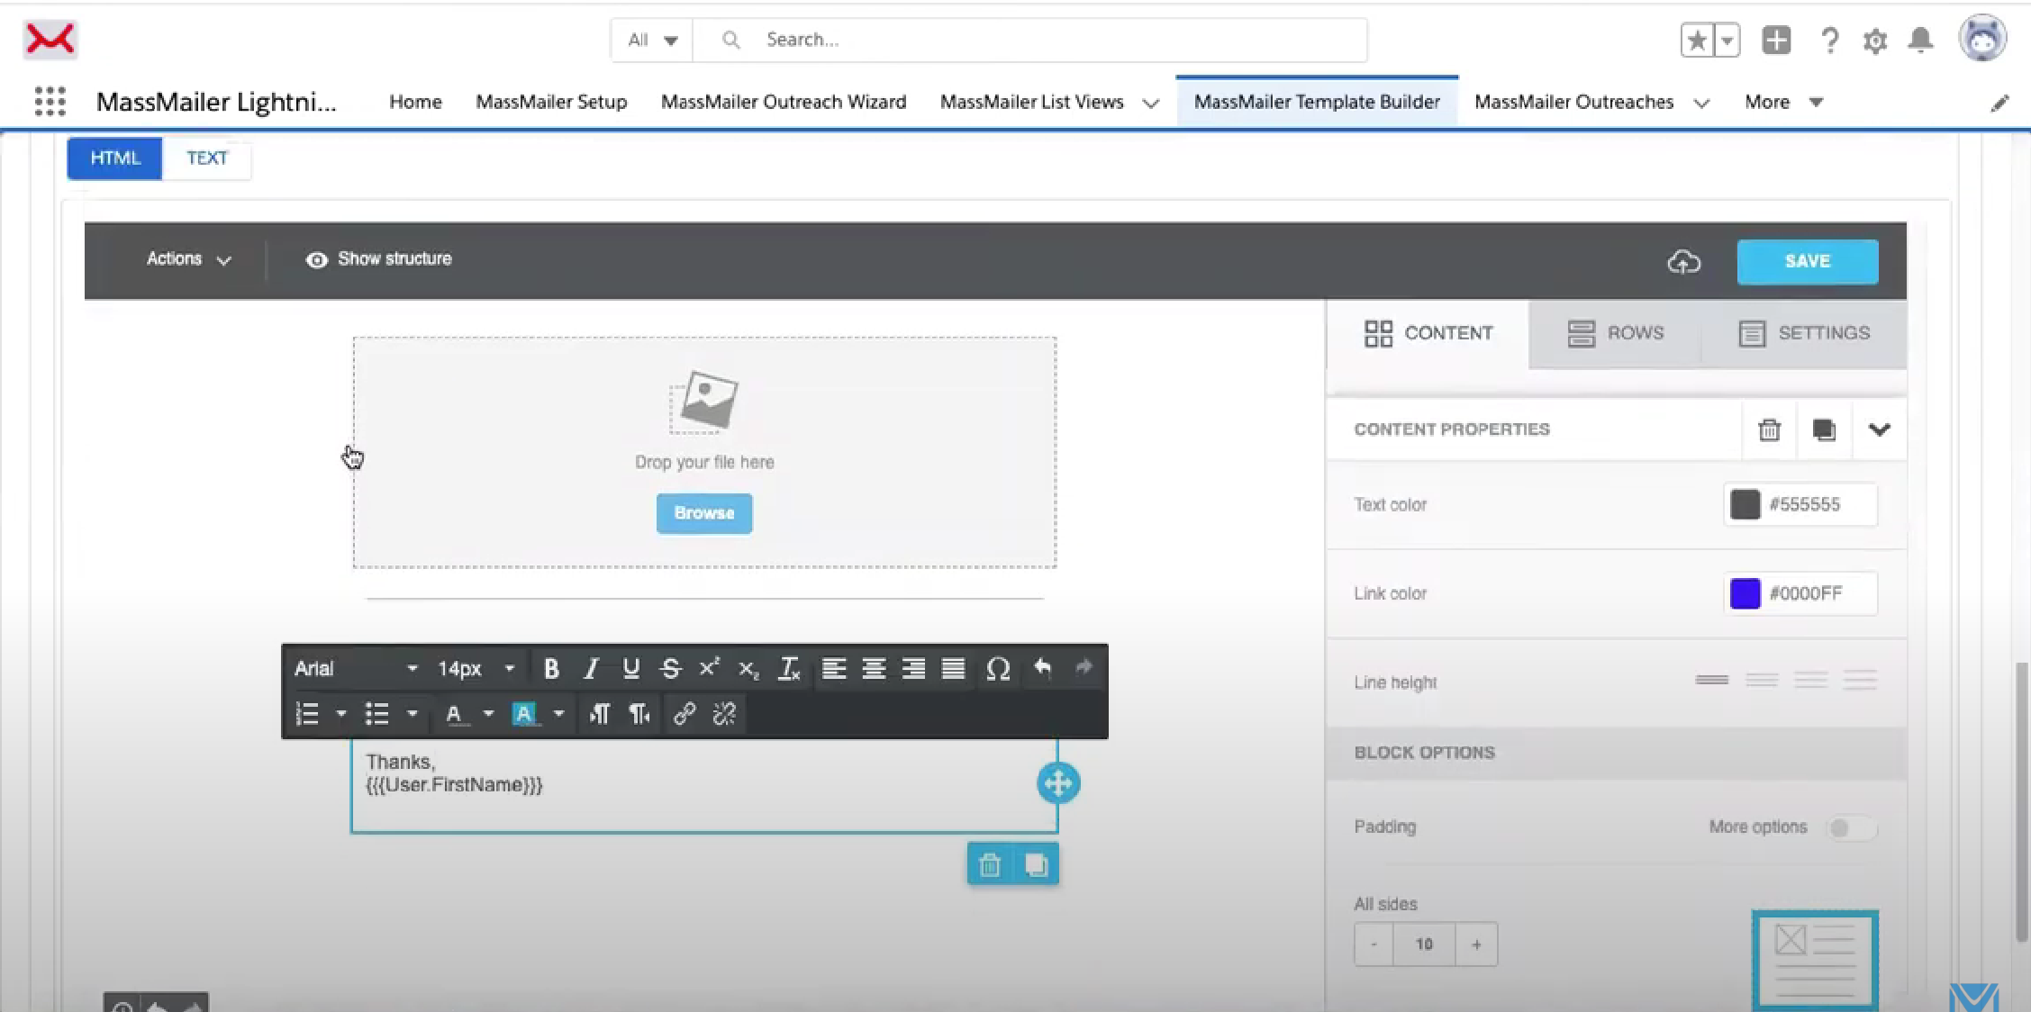Switch to TEXT editor mode

pyautogui.click(x=207, y=158)
